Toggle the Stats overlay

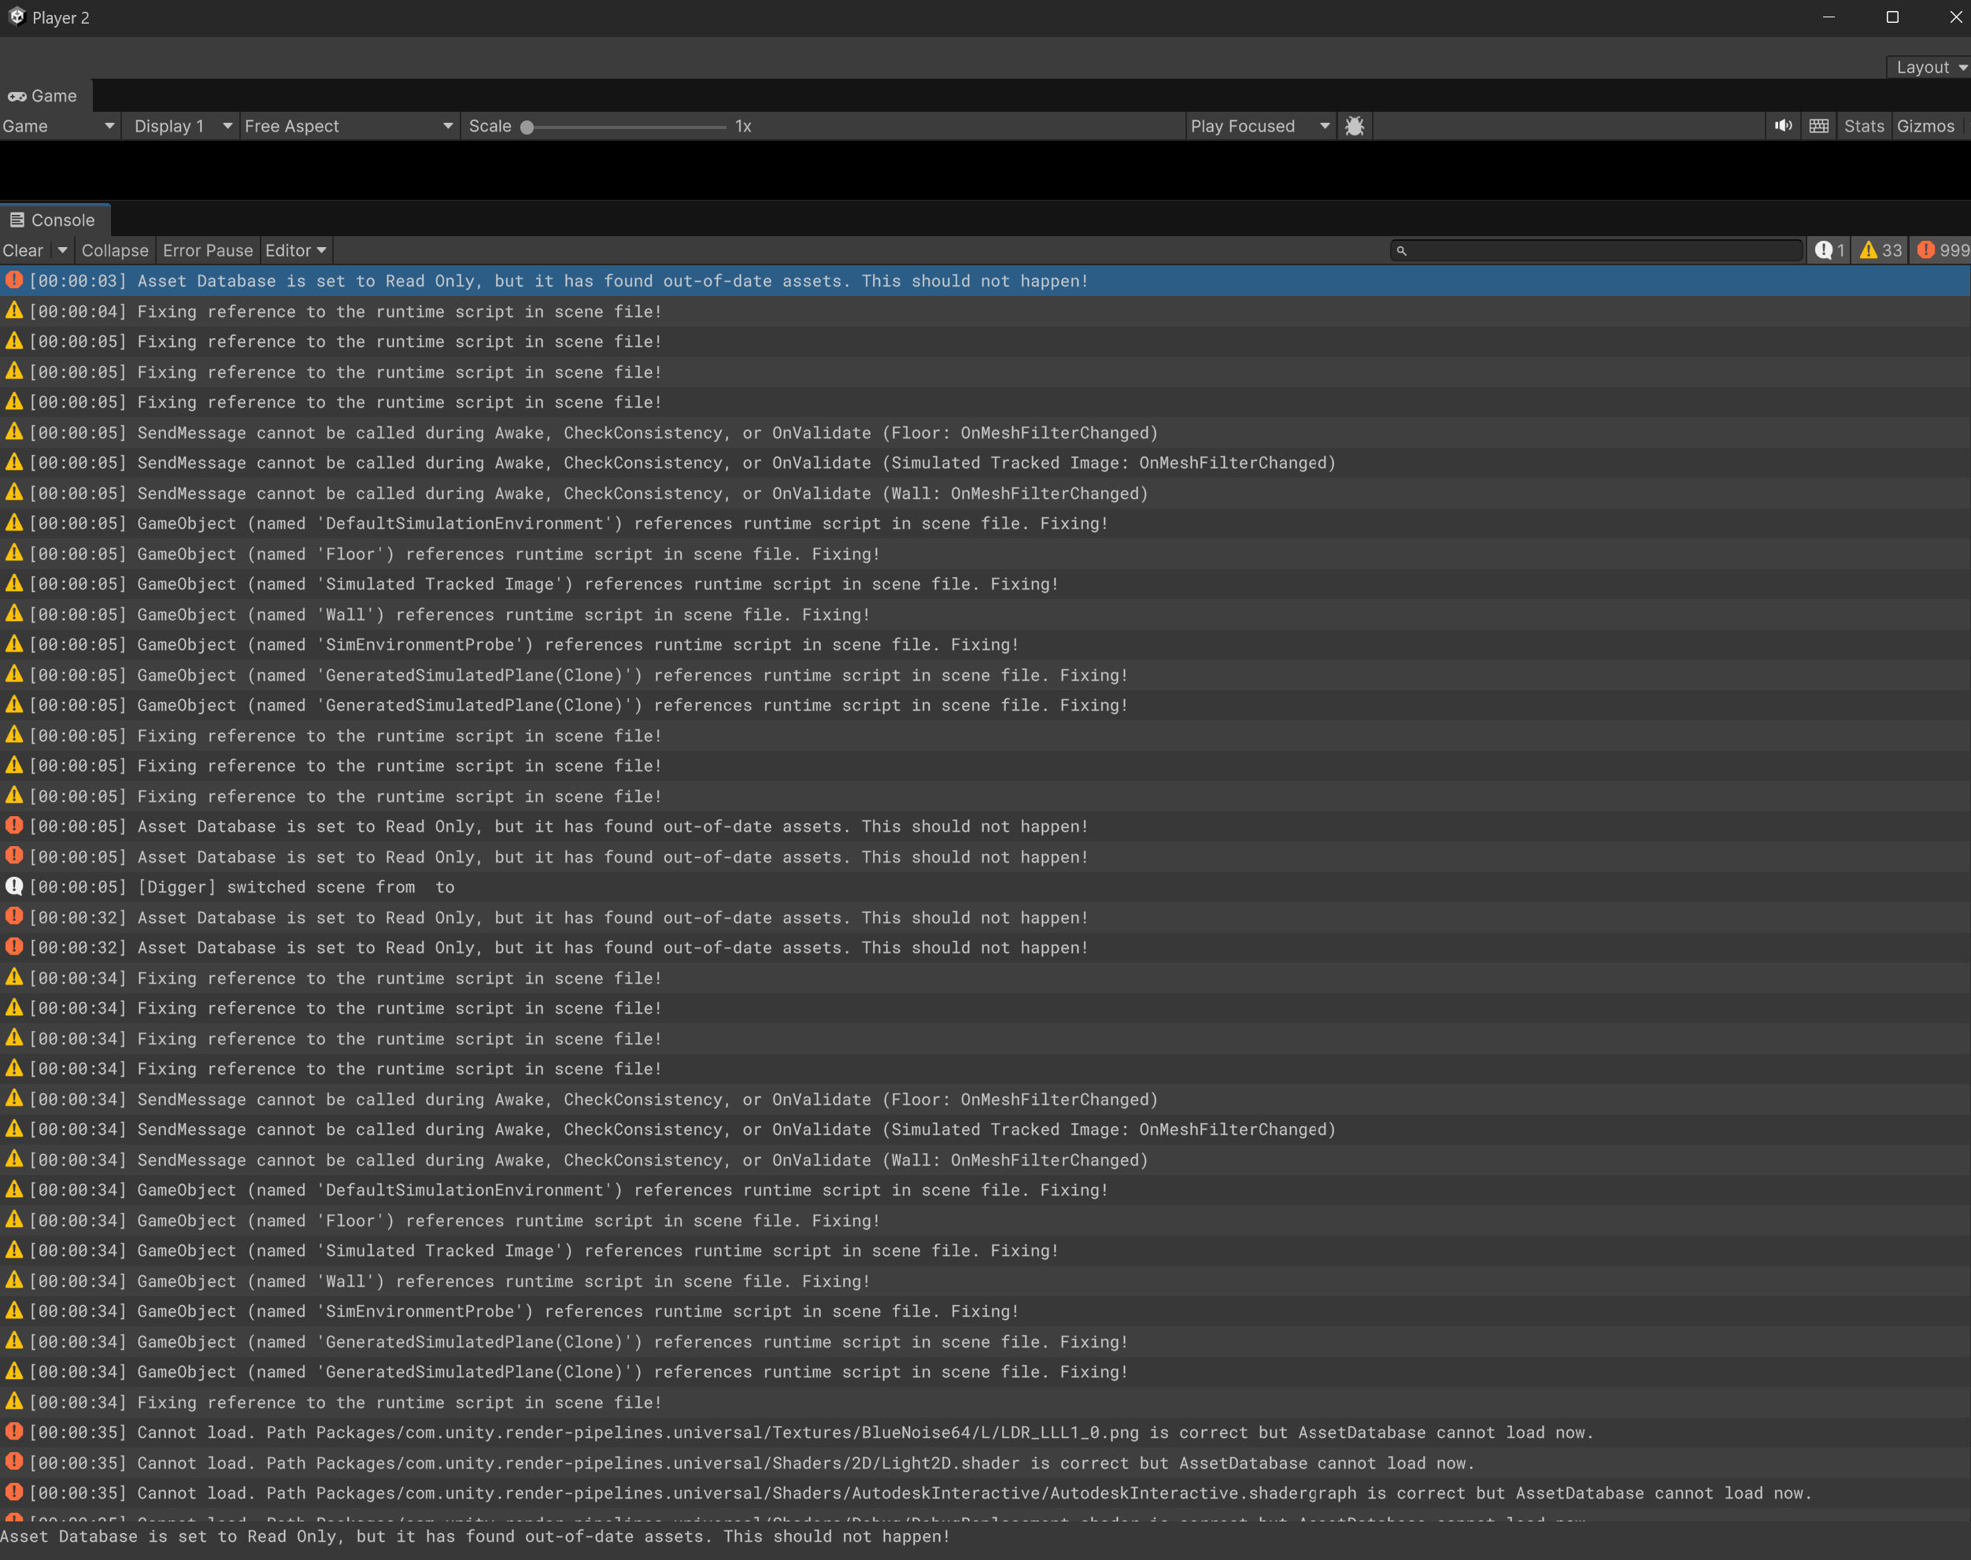tap(1863, 126)
